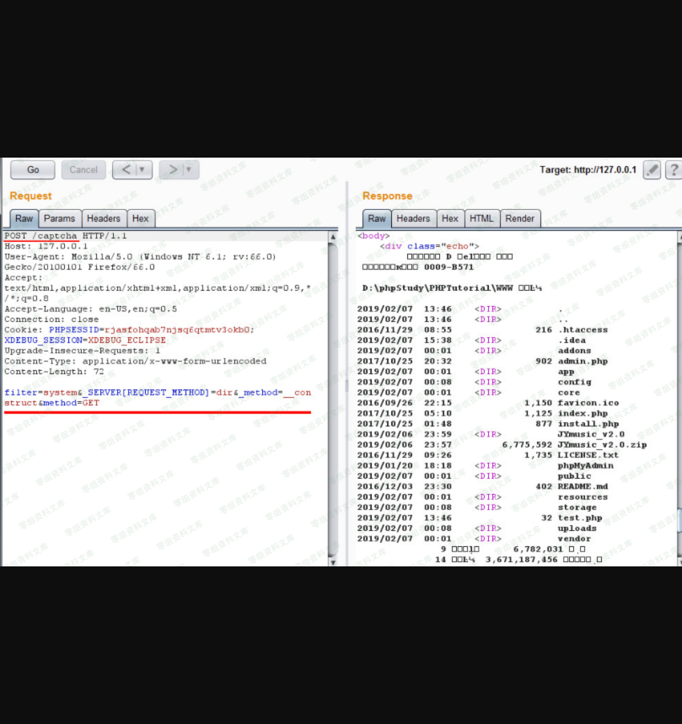Open help via the question mark icon
Viewport: 682px width, 724px height.
tap(674, 169)
